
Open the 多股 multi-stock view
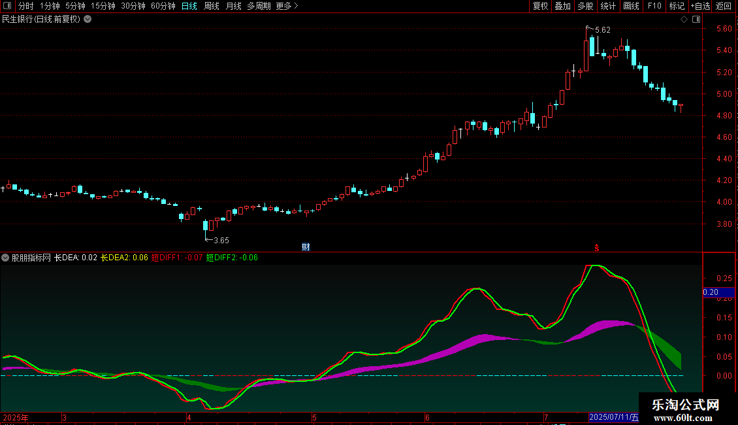point(586,6)
